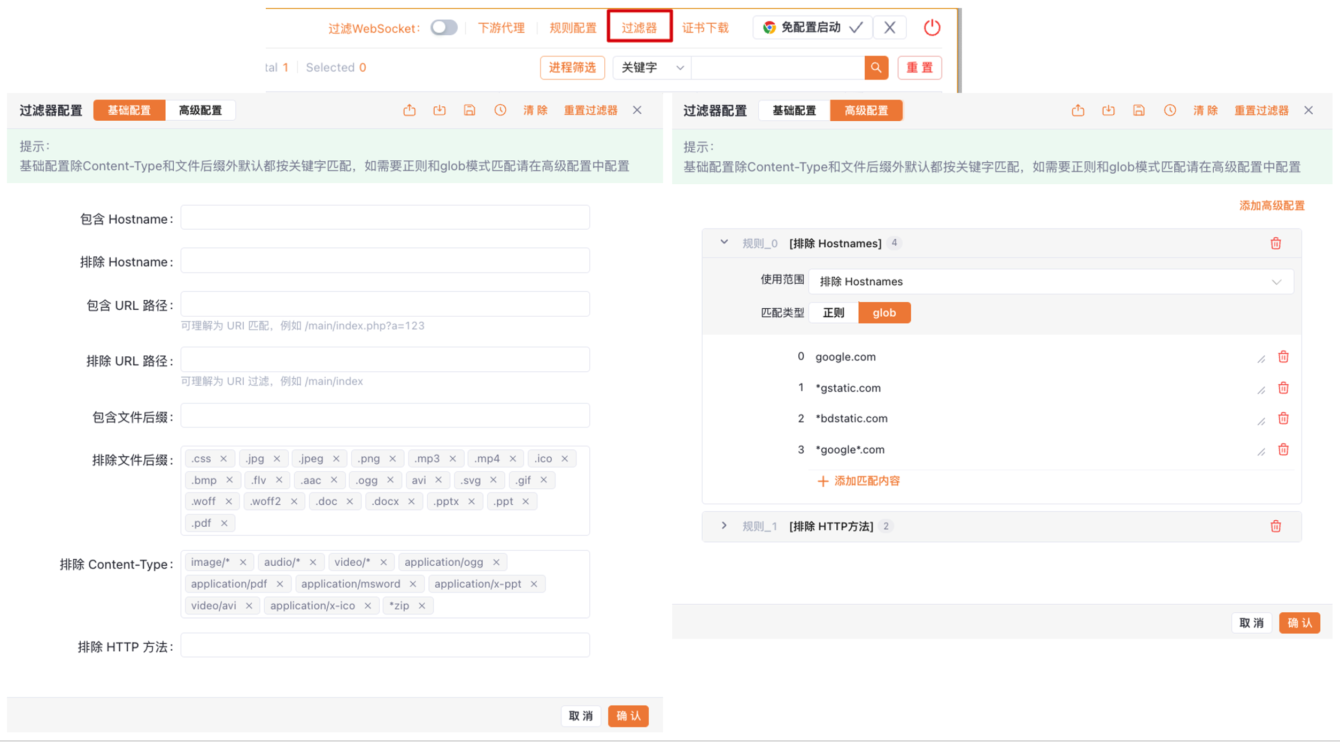Click the red power icon
1340x742 pixels.
coord(932,27)
